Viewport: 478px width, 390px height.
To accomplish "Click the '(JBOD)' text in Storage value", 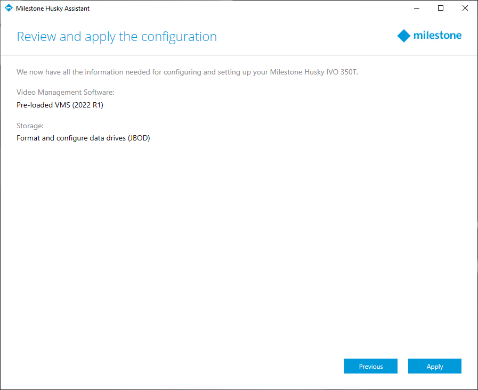I will (139, 138).
